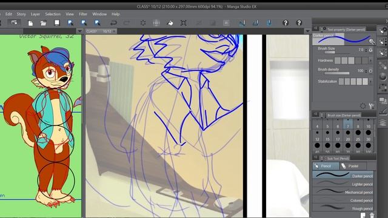Screen dimensions: 388x218
Task: Click the first page-with-cursor toolbar icon after Save
Action: pyautogui.click(x=70, y=23)
